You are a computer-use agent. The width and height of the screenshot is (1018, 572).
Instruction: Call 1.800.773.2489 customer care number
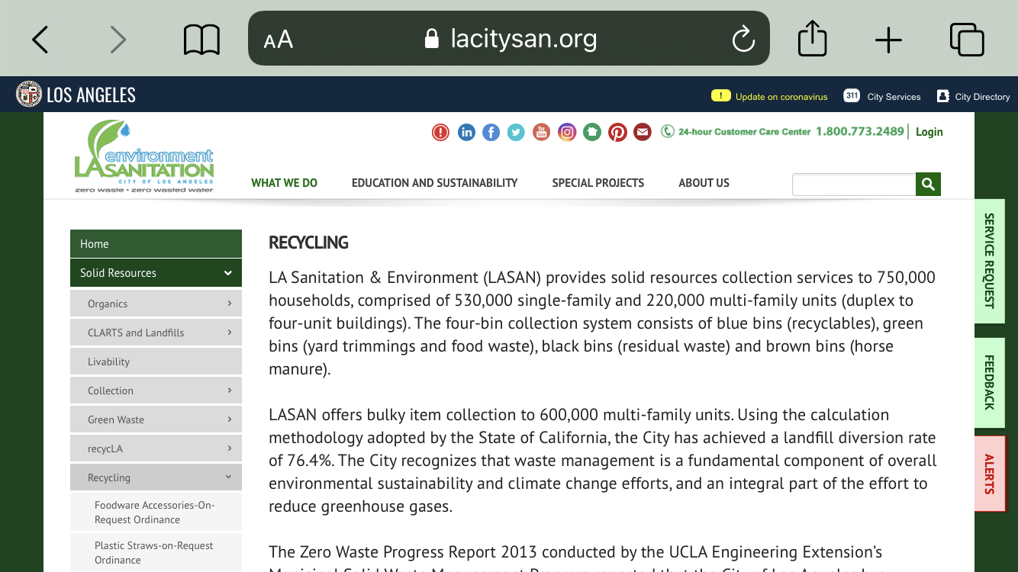point(859,131)
